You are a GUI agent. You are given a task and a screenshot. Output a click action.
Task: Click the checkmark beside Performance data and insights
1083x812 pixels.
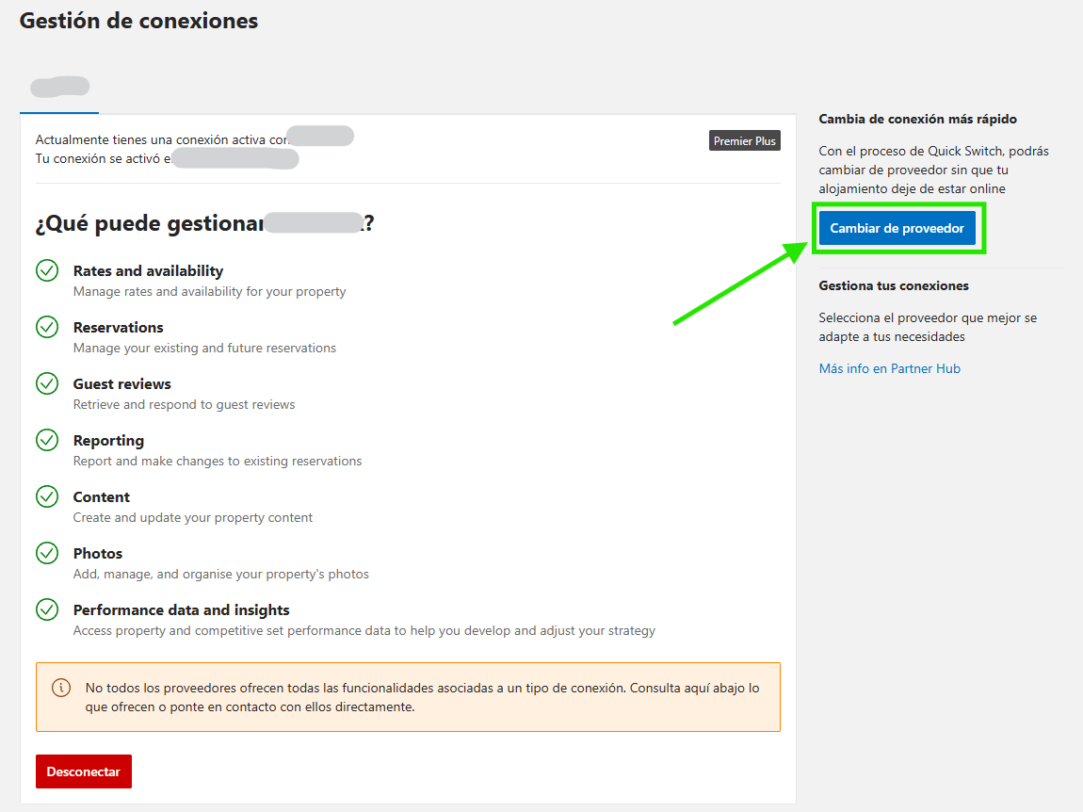coord(47,609)
